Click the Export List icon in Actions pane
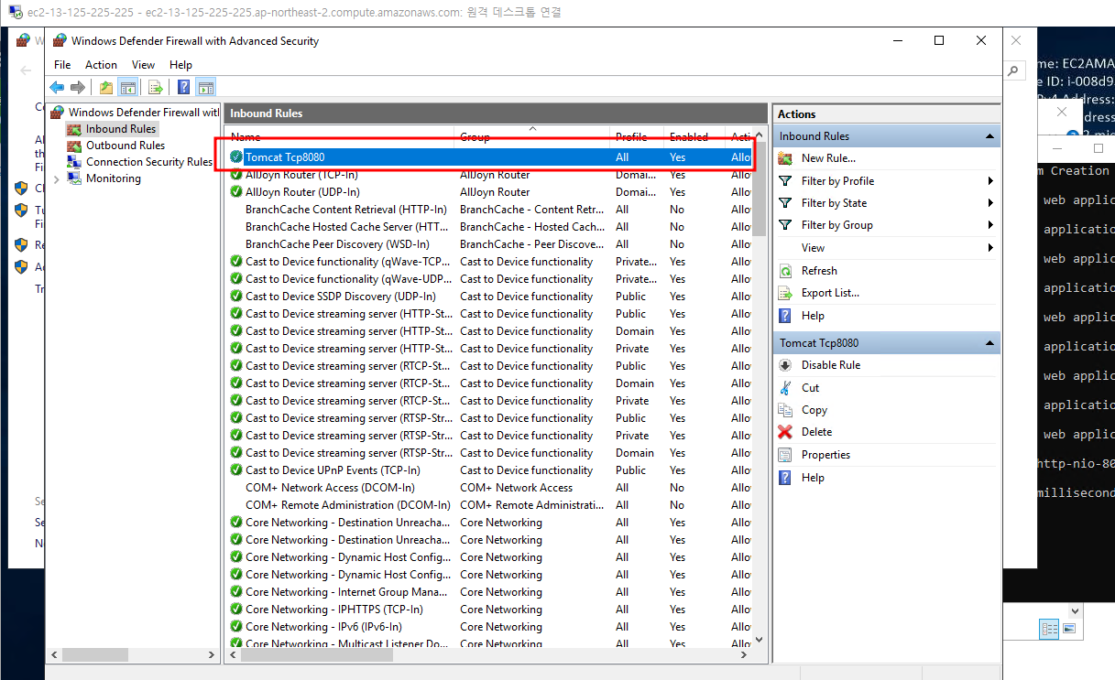1115x680 pixels. (x=785, y=293)
